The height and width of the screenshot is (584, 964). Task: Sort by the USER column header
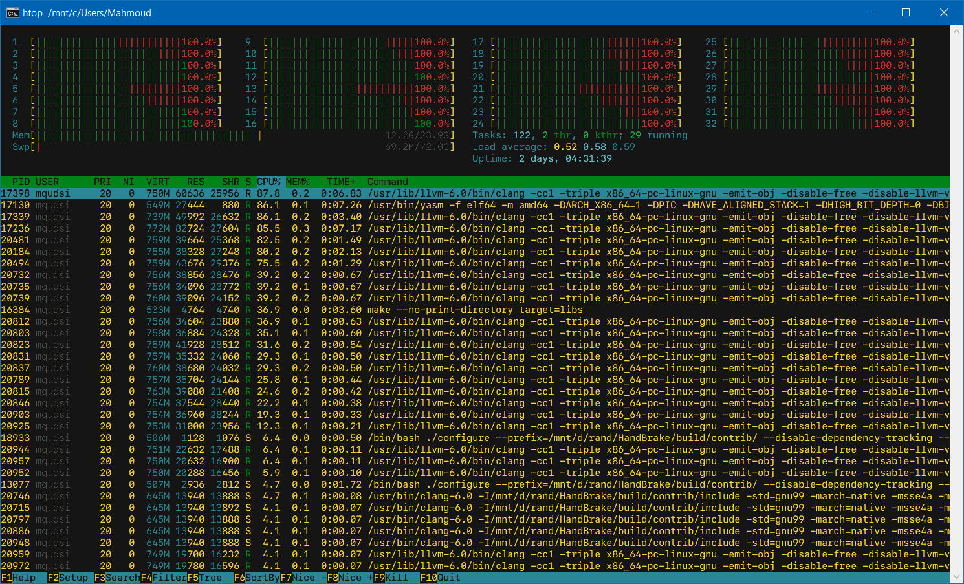pyautogui.click(x=47, y=181)
